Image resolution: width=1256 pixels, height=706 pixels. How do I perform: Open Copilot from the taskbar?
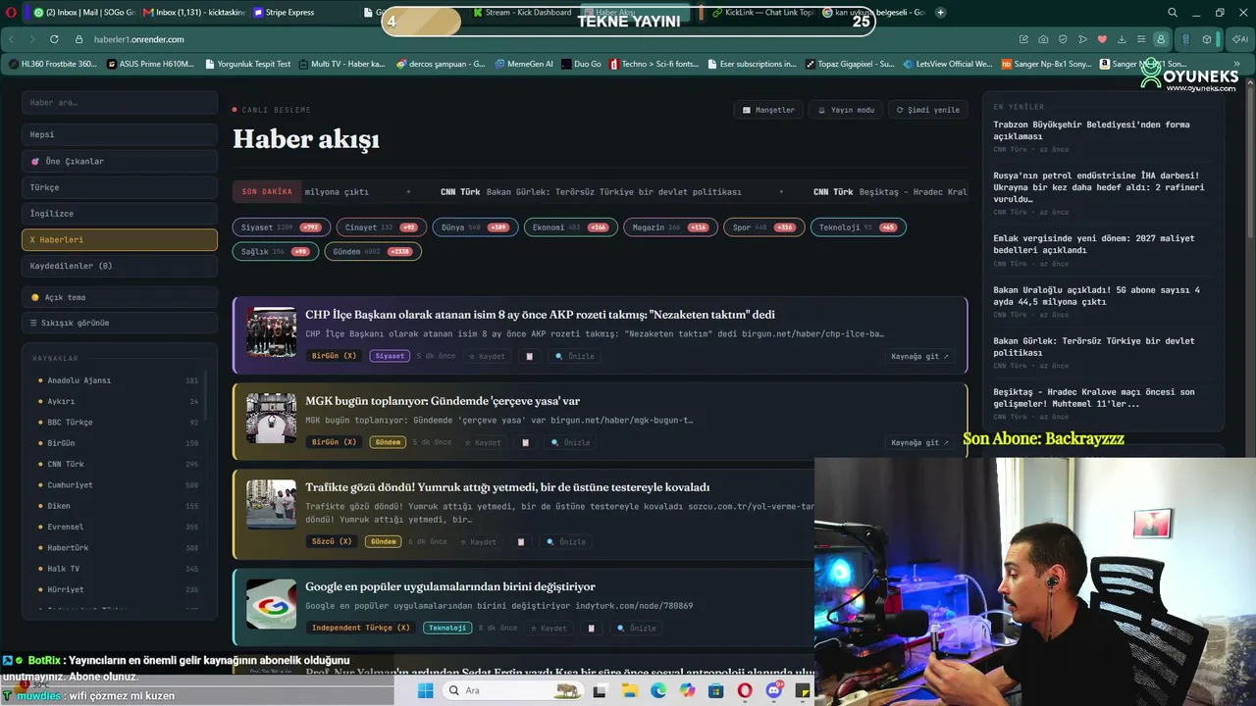[687, 691]
